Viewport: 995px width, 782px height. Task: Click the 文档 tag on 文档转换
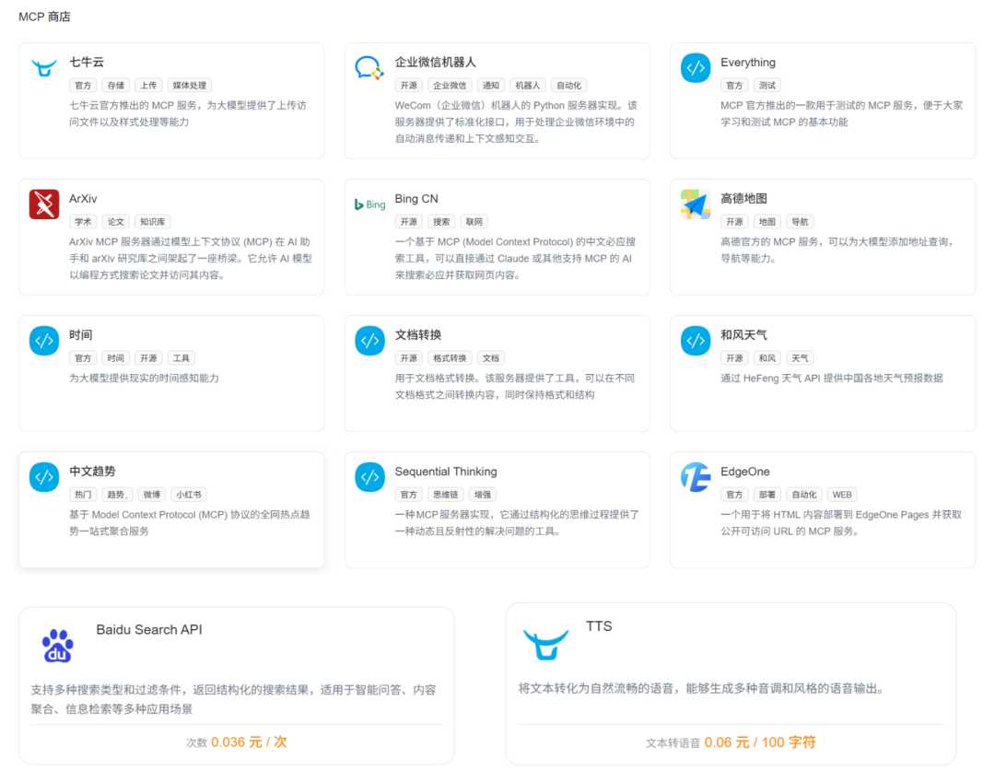coord(491,358)
